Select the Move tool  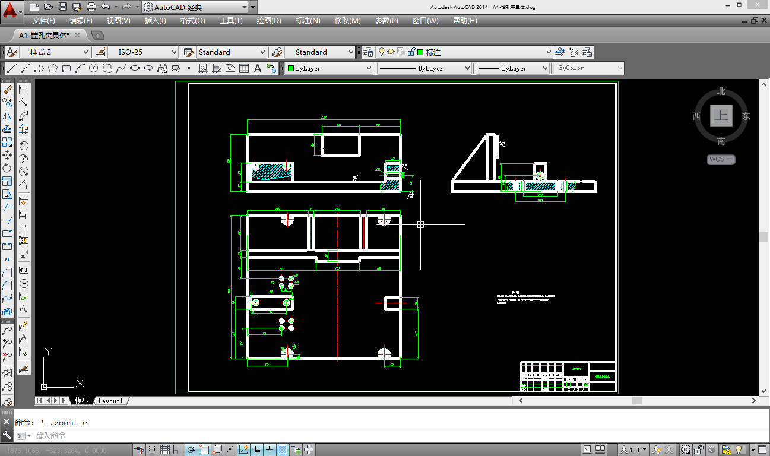tap(7, 154)
